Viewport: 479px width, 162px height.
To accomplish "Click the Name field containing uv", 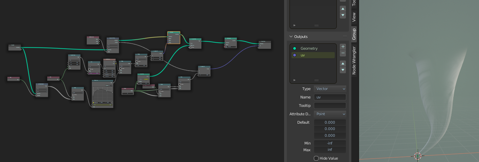I will pos(330,97).
